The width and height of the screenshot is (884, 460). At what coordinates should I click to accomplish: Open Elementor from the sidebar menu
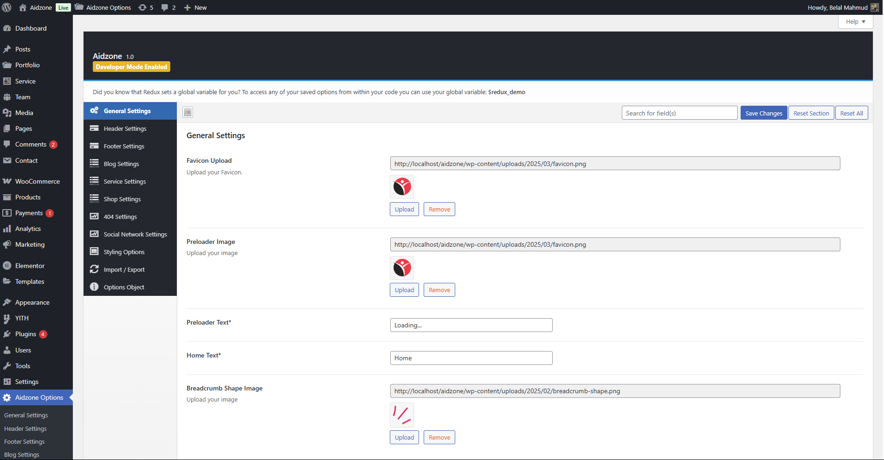click(30, 266)
